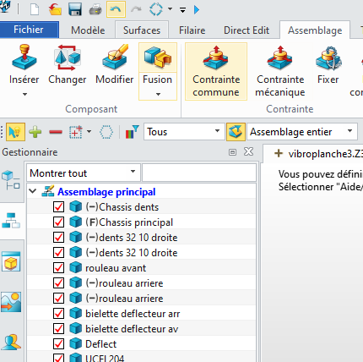The height and width of the screenshot is (362, 363).
Task: Open the box selection dropdown arrow
Action: tap(89, 131)
